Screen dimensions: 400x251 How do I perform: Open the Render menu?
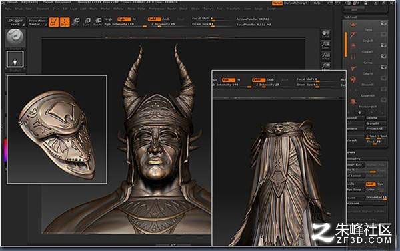click(x=171, y=9)
